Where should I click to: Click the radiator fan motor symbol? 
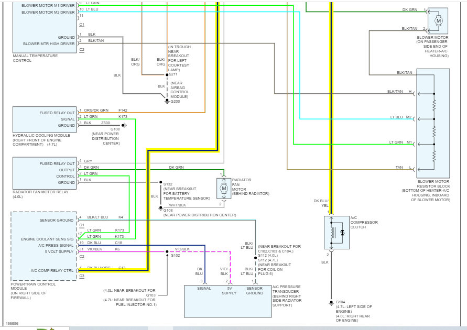pos(224,188)
